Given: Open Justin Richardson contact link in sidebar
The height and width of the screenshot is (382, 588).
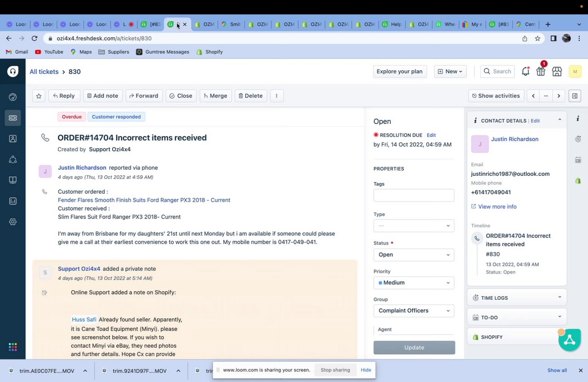Looking at the screenshot, I should tap(514, 139).
